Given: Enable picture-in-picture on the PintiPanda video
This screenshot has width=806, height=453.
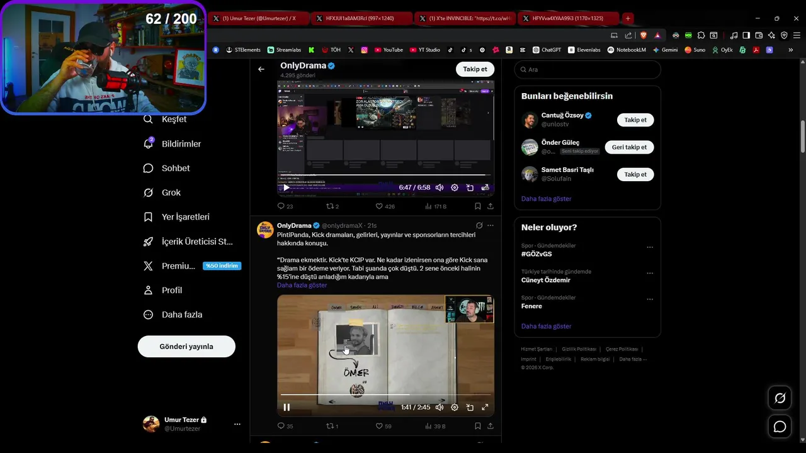Looking at the screenshot, I should [x=470, y=407].
